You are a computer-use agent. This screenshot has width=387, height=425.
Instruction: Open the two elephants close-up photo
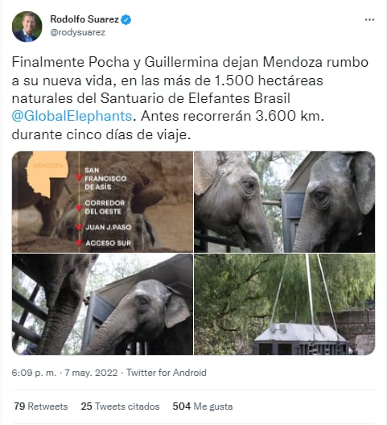click(285, 202)
